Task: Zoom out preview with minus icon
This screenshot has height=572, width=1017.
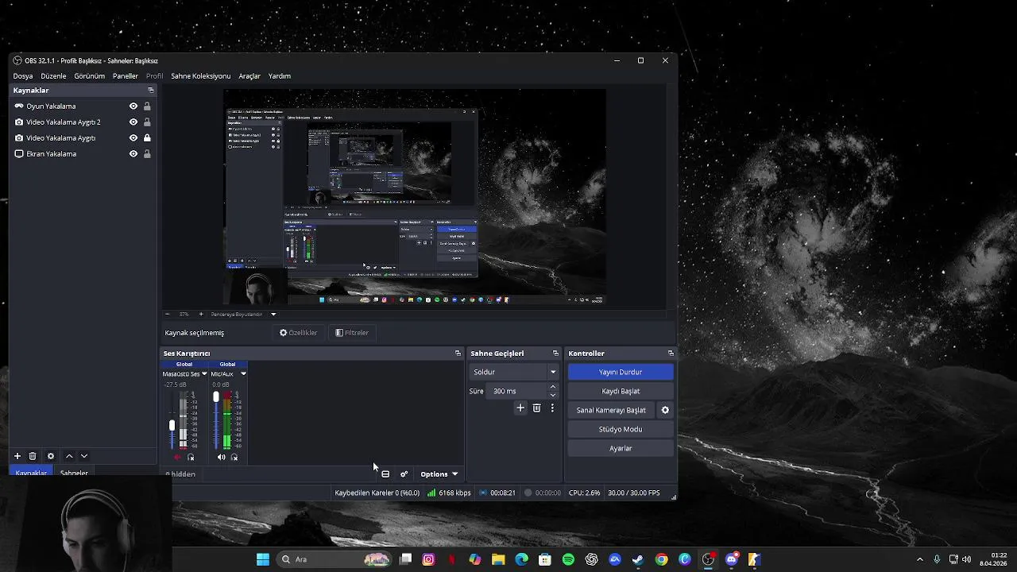Action: tap(168, 315)
